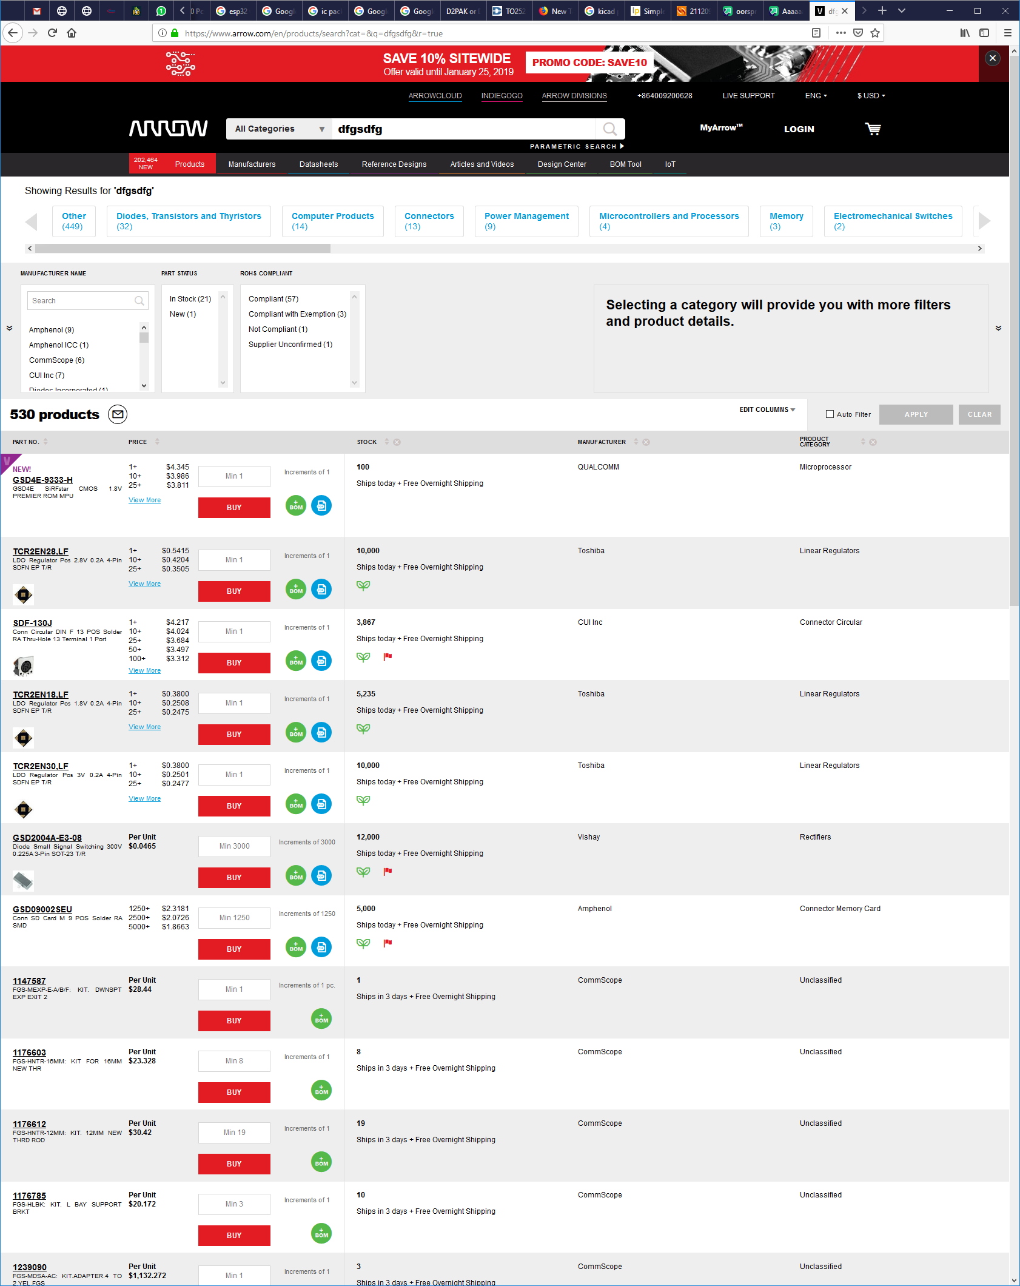The height and width of the screenshot is (1286, 1020).
Task: Select Compliant with Exemption (3) filter
Action: coord(297,314)
